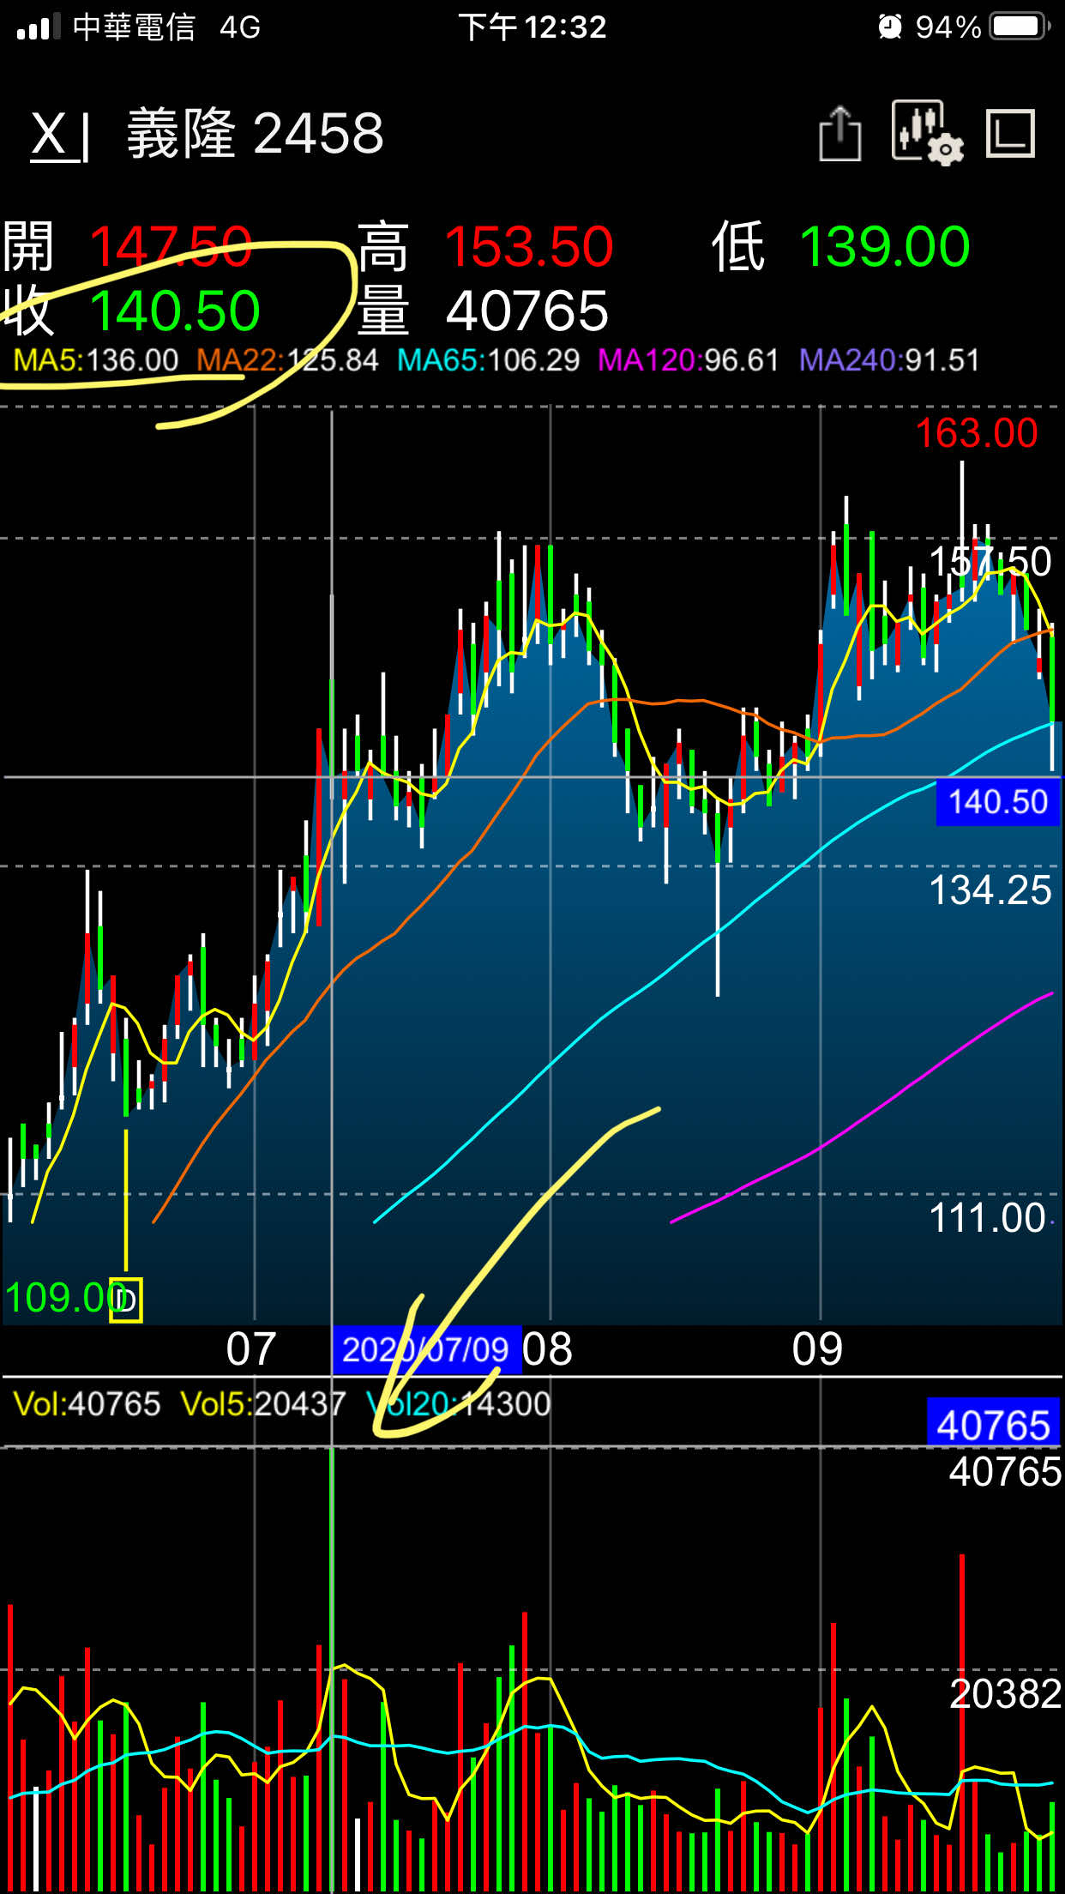Close the chart with the X icon
The width and height of the screenshot is (1065, 1894).
(60, 136)
